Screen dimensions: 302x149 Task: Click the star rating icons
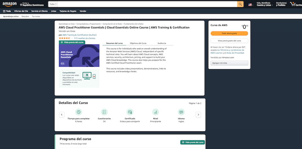coord(64,38)
